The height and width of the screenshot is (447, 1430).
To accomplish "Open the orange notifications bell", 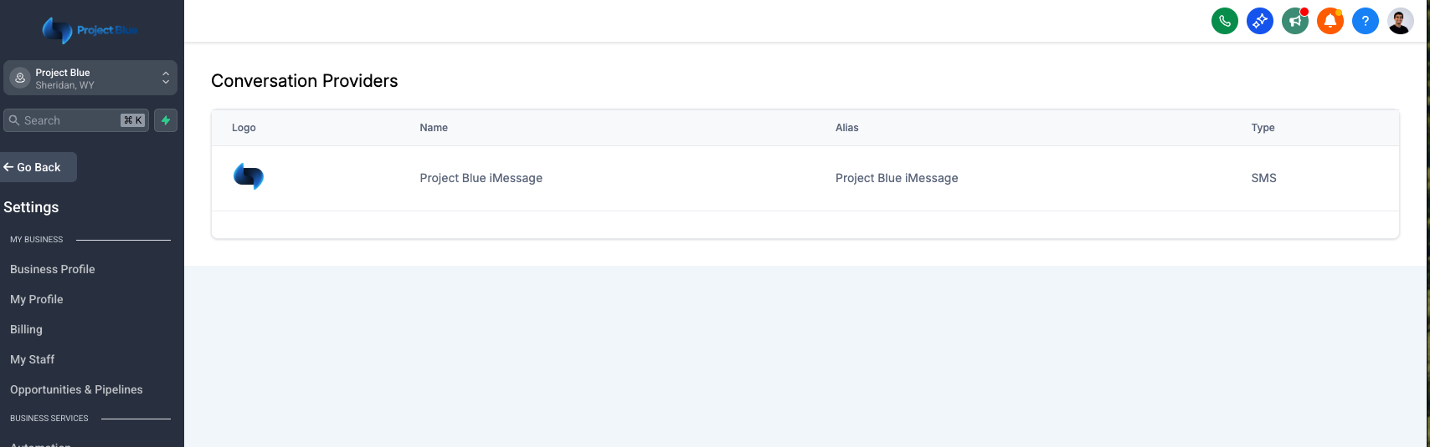I will tap(1330, 21).
